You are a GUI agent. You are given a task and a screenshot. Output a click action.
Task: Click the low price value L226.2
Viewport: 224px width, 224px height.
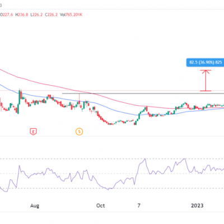click(x=36, y=15)
